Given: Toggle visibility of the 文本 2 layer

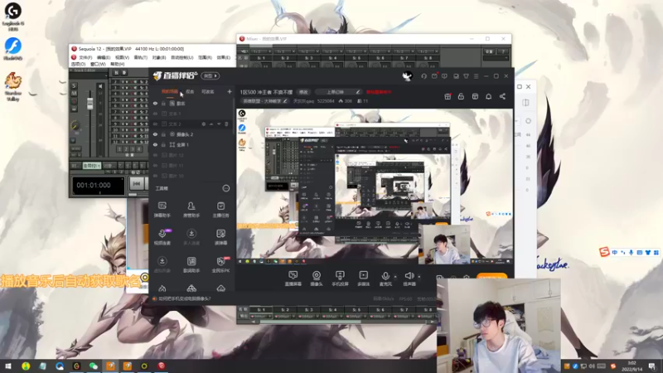Looking at the screenshot, I should pos(155,124).
